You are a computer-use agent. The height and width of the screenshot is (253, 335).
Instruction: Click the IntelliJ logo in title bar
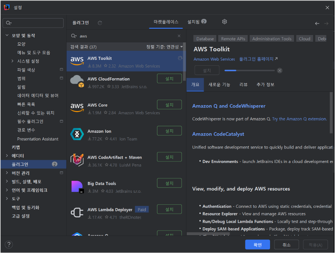pyautogui.click(x=7, y=7)
